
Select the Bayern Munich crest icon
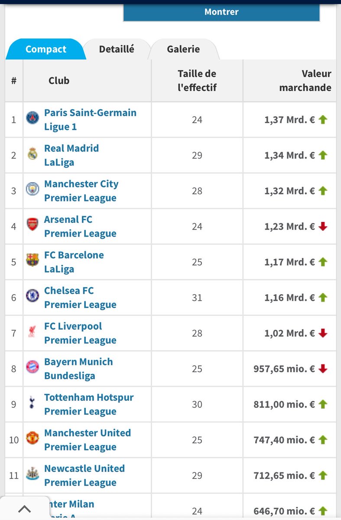coord(32,367)
